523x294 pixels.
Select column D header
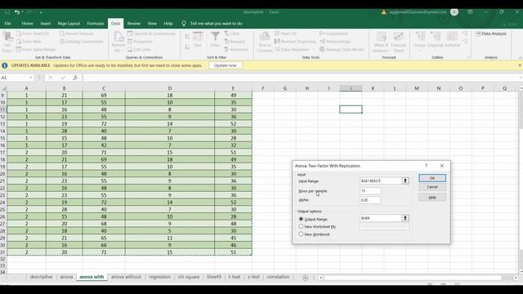coord(170,88)
